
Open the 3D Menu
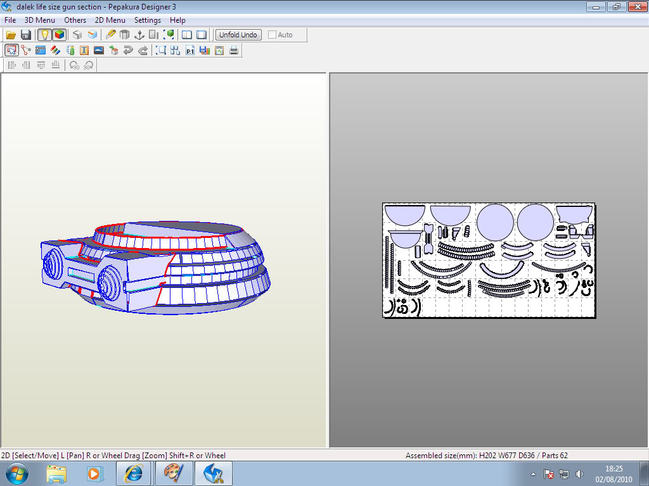[40, 20]
